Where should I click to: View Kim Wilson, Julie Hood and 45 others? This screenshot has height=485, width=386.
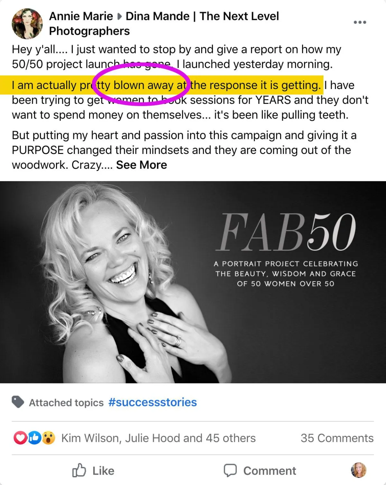158,438
